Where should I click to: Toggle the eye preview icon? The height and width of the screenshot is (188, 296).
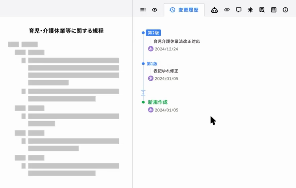(154, 10)
